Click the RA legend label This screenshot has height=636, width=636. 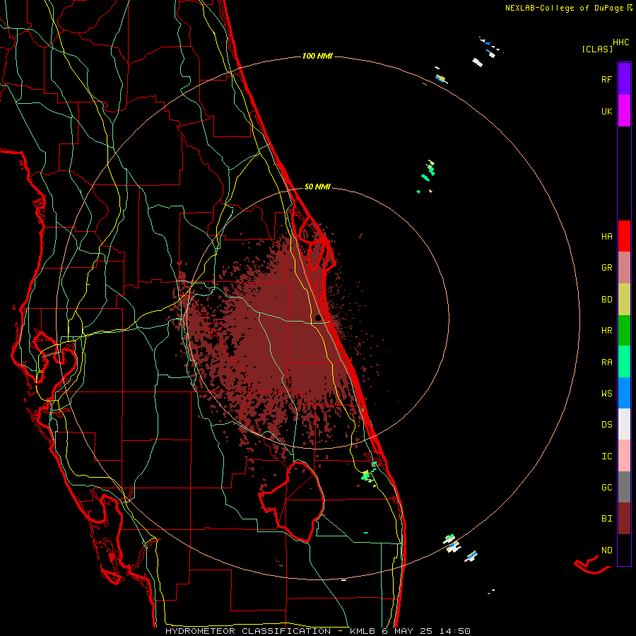606,363
